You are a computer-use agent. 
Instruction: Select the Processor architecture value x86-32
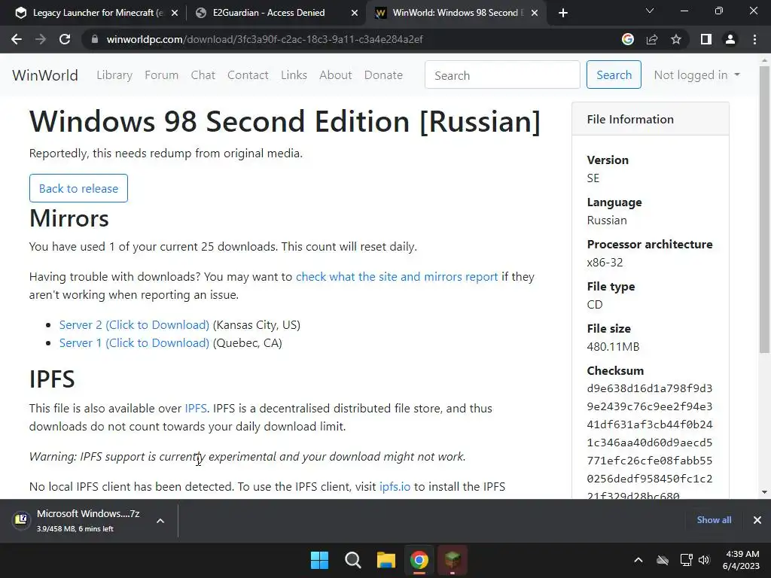[x=605, y=263]
